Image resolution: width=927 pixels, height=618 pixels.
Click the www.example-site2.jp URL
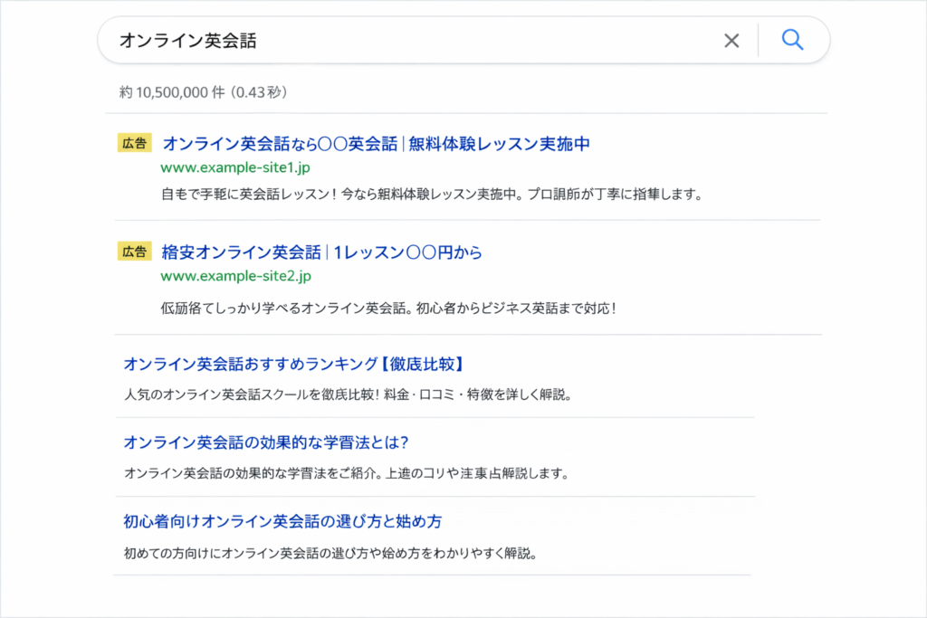pos(235,276)
